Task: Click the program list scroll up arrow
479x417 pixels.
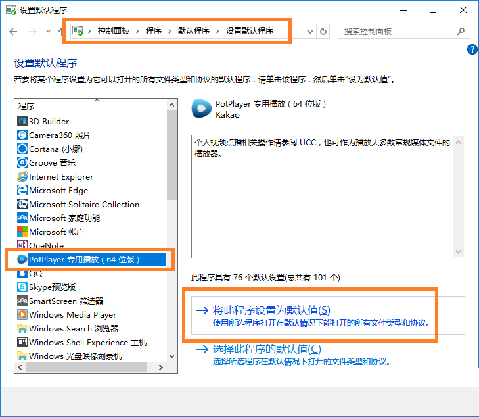Action: point(172,105)
